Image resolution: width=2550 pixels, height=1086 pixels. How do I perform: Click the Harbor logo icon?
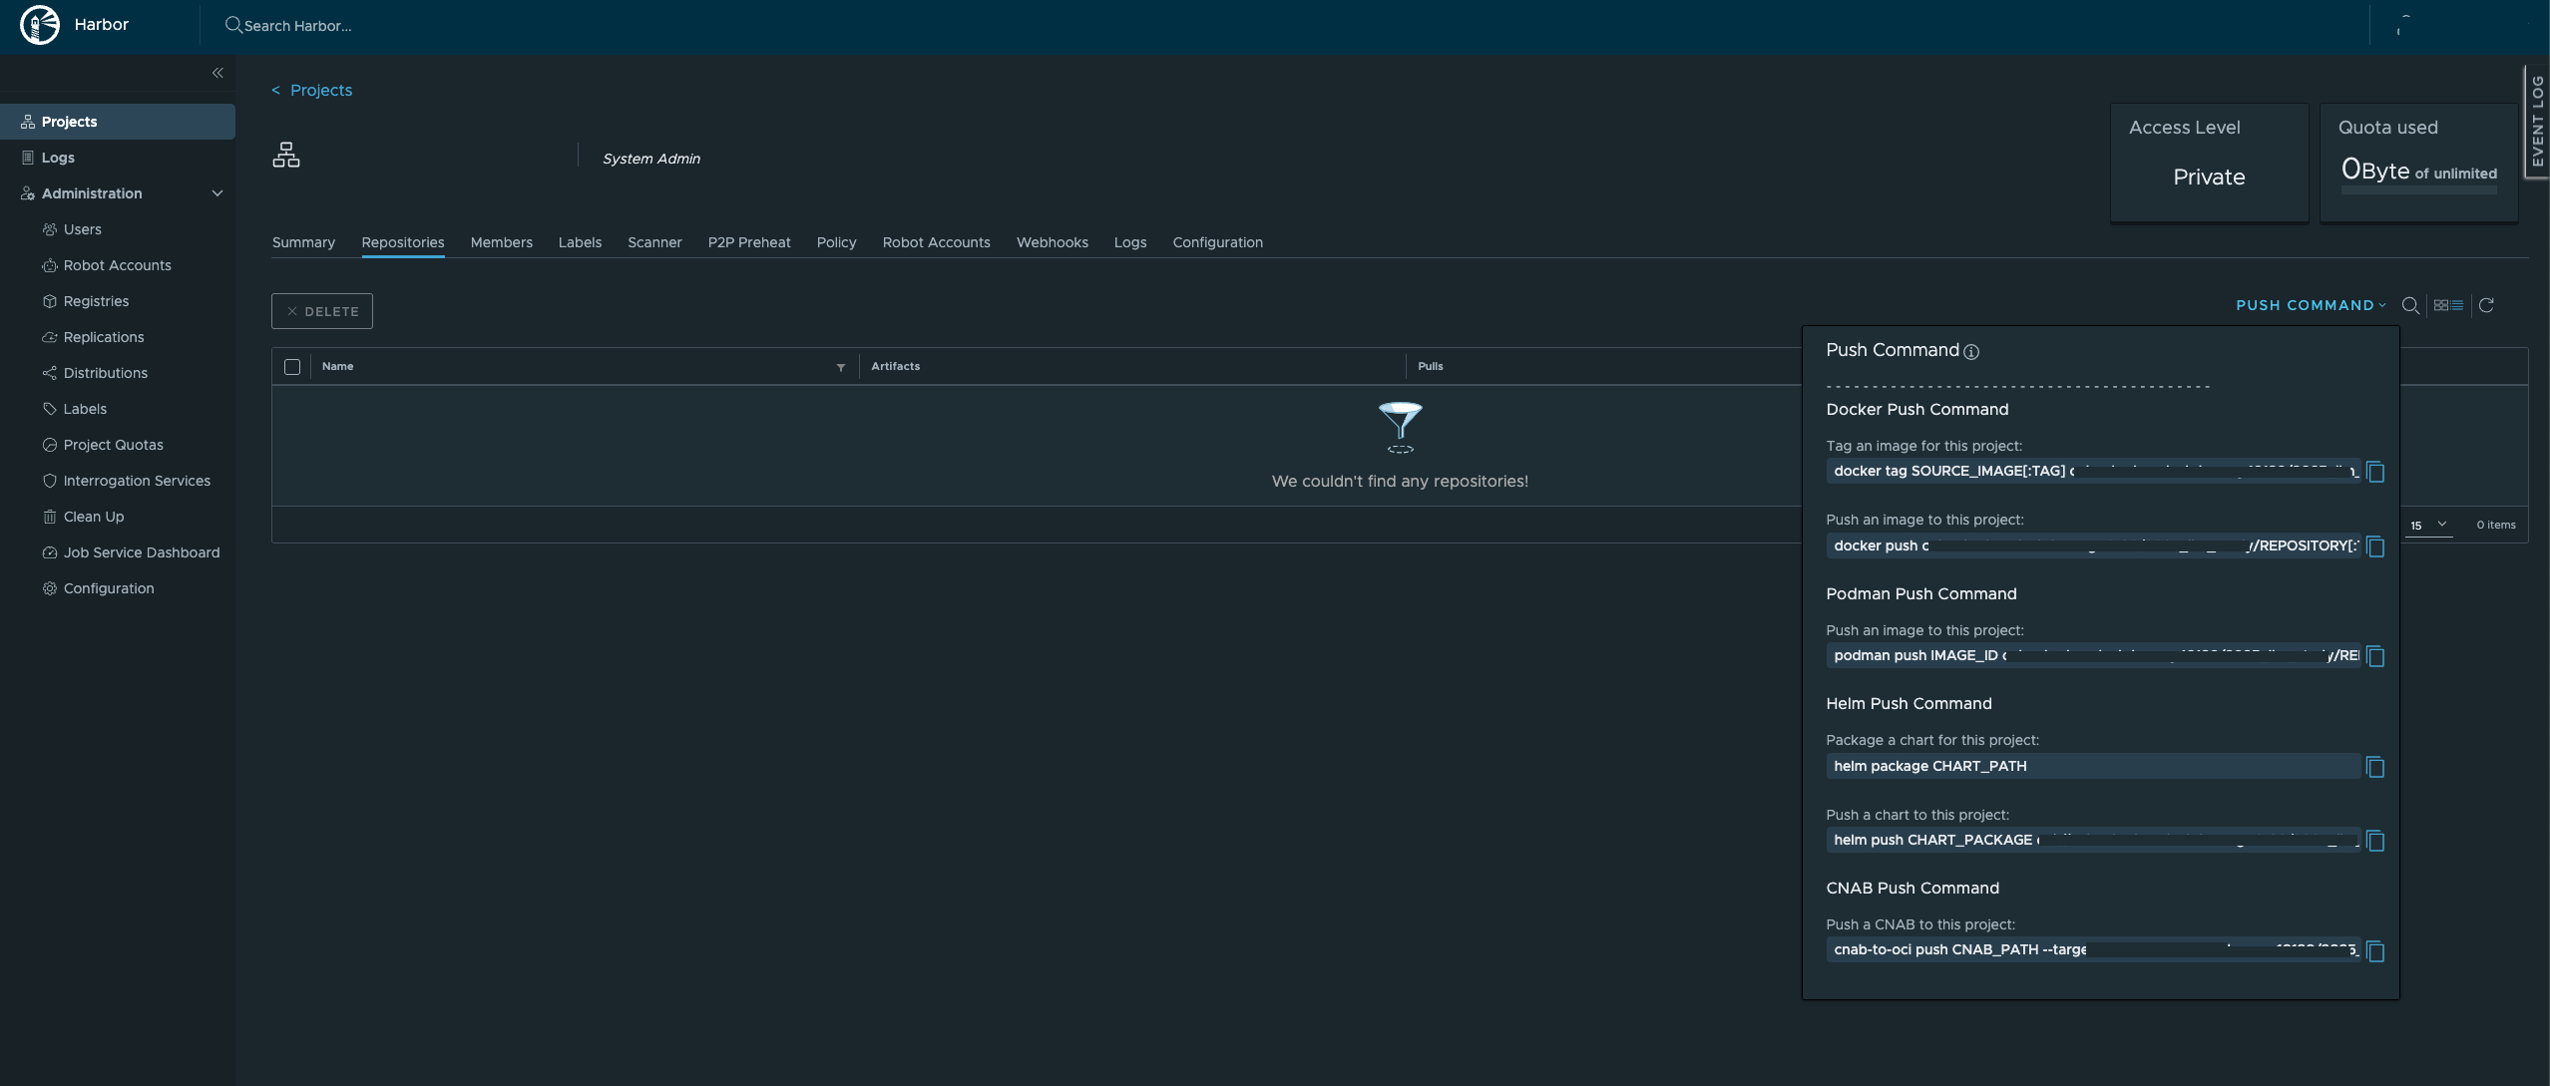click(x=40, y=25)
